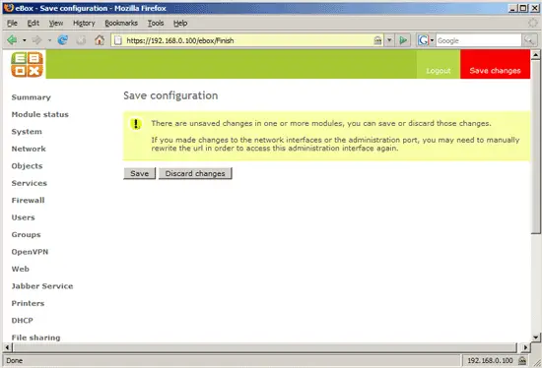Click the search magnifier button
542x368 pixels.
(x=529, y=40)
